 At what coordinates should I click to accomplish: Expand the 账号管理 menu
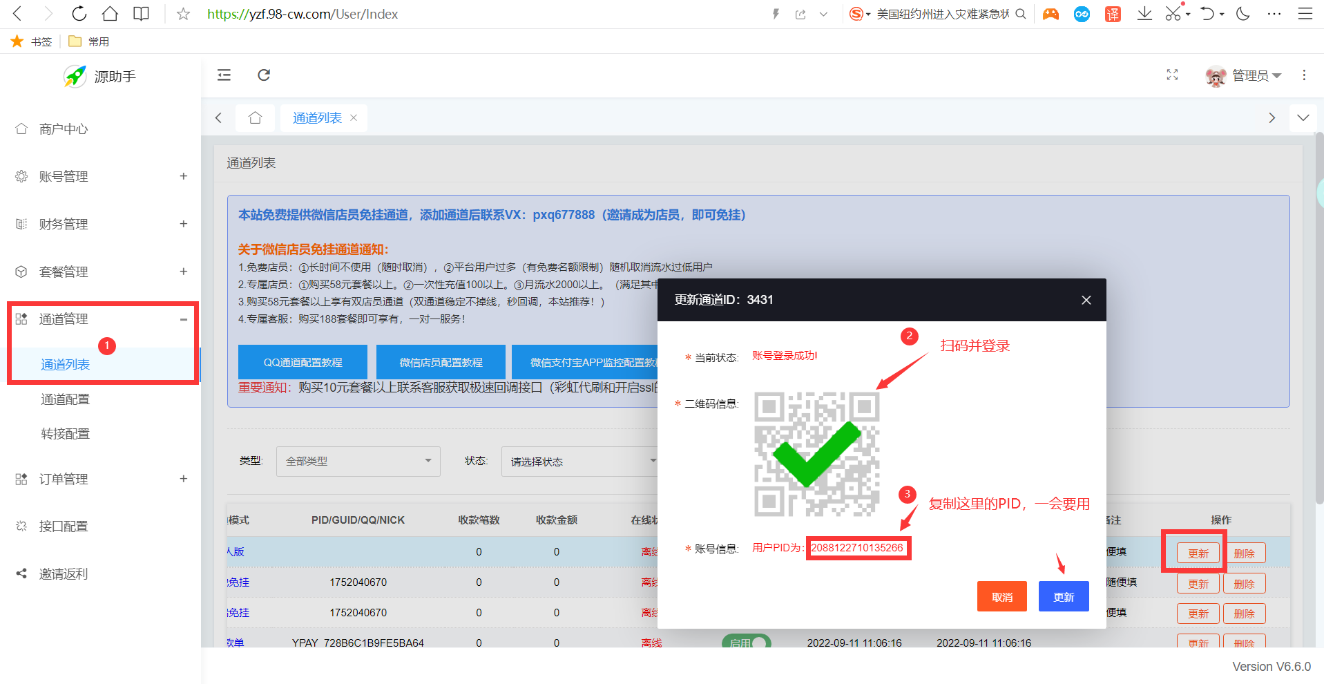click(100, 176)
